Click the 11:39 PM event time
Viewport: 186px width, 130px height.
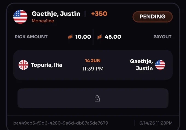(x=93, y=69)
